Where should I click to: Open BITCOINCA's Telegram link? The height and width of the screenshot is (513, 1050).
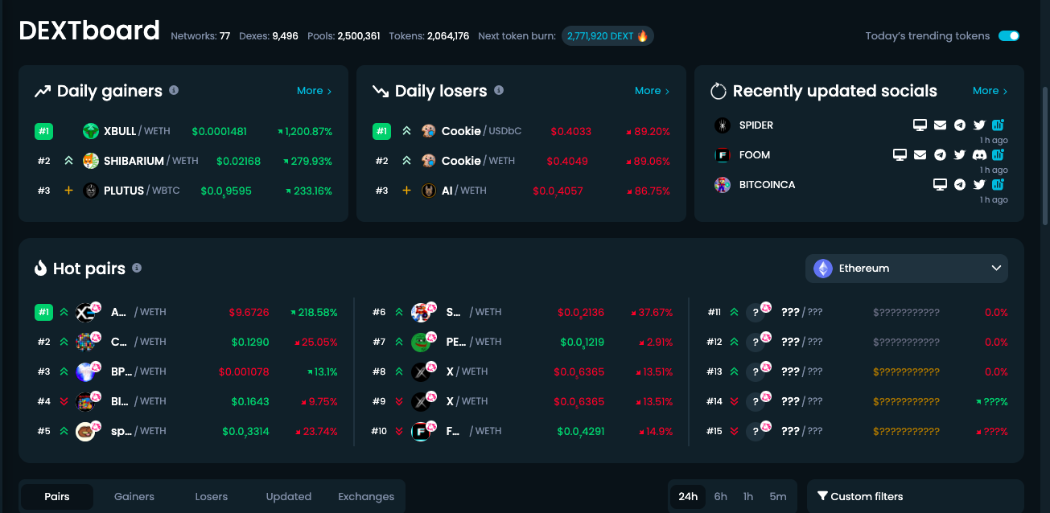pyautogui.click(x=960, y=185)
